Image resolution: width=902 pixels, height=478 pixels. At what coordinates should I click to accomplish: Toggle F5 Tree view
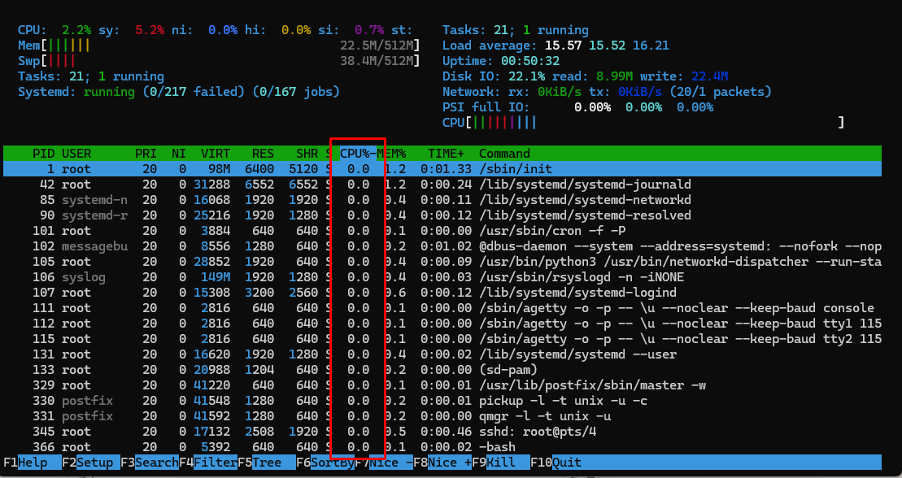(266, 463)
